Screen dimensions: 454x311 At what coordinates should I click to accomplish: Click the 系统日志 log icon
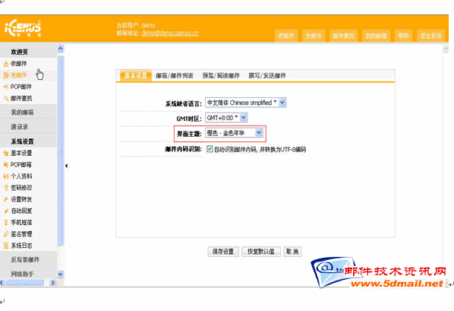6,246
